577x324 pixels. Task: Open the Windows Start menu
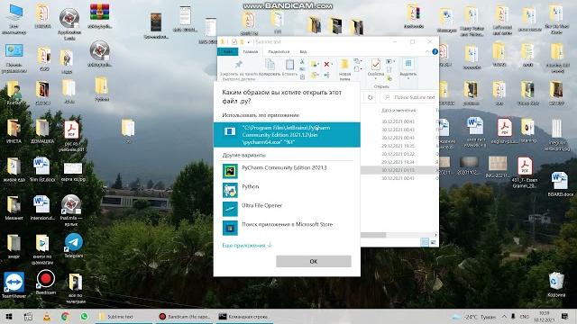coord(8,316)
